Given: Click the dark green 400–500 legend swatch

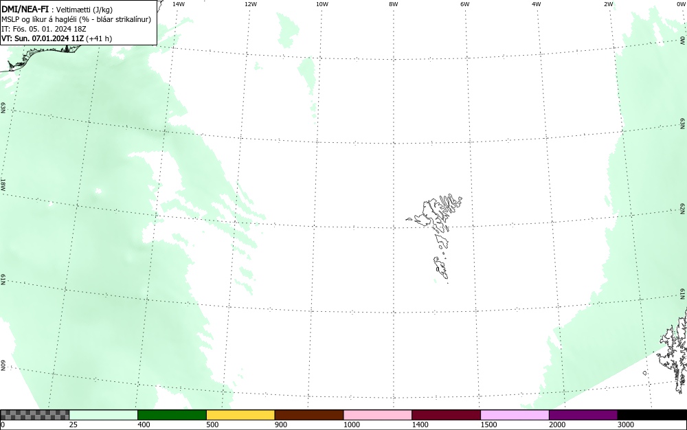Looking at the screenshot, I should [172, 415].
